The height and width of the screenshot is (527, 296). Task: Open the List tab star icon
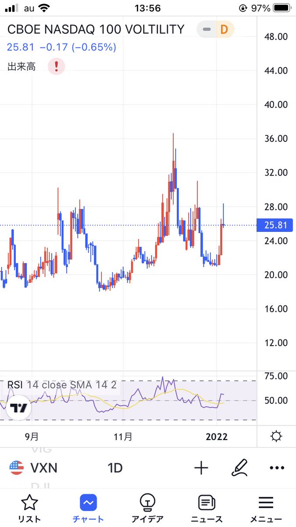point(29,502)
